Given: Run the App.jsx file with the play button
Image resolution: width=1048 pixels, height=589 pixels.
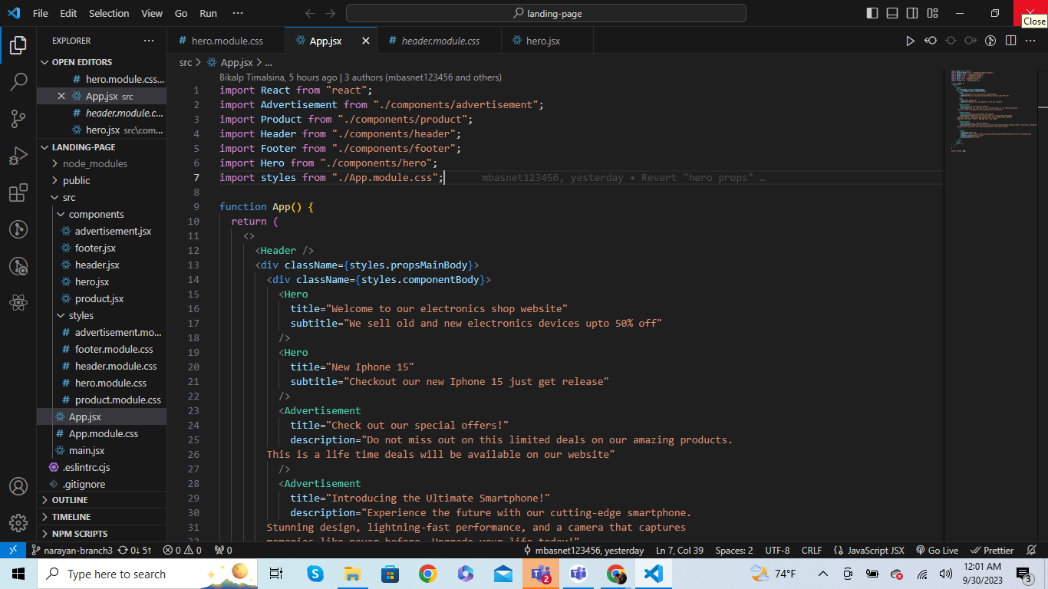Looking at the screenshot, I should click(x=910, y=40).
